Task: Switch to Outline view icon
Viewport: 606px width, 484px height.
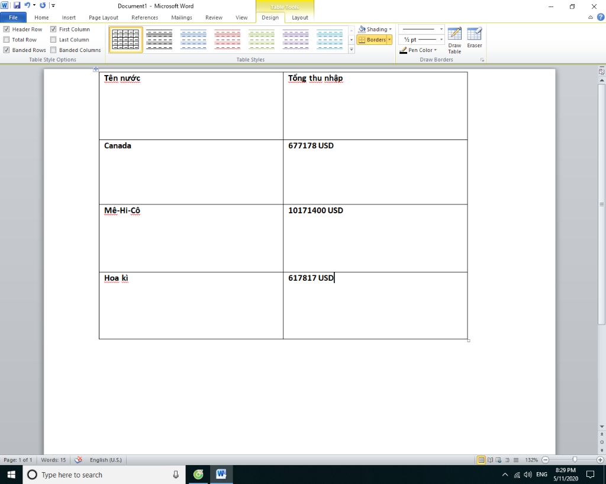Action: point(507,460)
